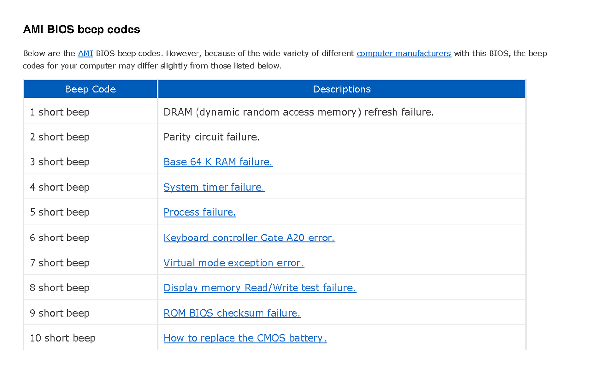
Task: Select the 8 short beep row label
Action: 60,288
